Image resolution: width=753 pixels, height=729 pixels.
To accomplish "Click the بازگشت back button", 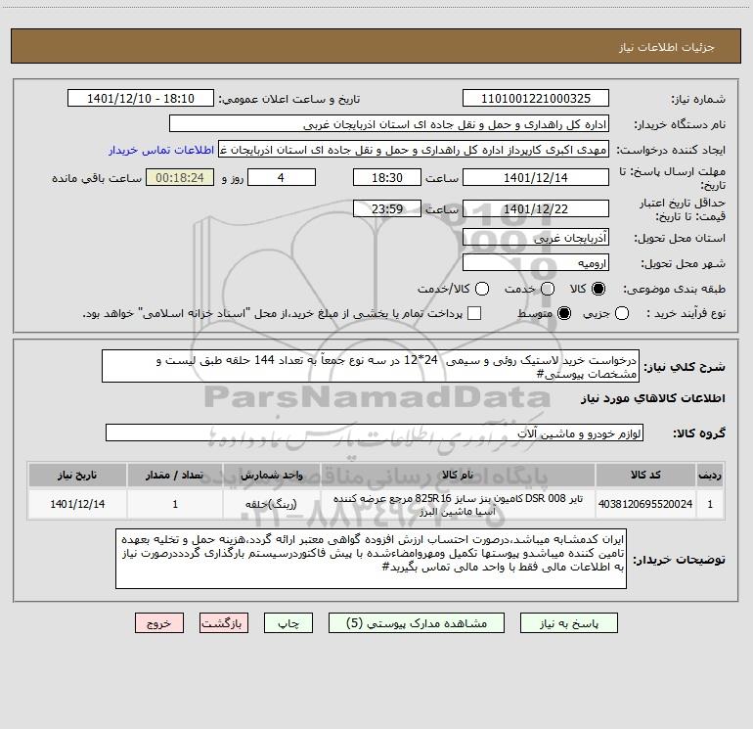I will click(224, 623).
